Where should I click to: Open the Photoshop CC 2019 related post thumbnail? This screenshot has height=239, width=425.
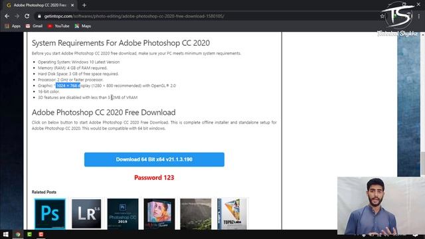coord(123,214)
